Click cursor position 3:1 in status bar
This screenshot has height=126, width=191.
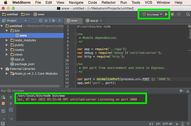coord(151,124)
